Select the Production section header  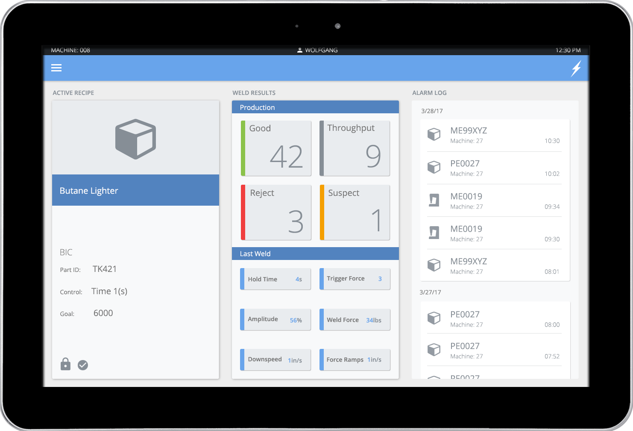315,107
